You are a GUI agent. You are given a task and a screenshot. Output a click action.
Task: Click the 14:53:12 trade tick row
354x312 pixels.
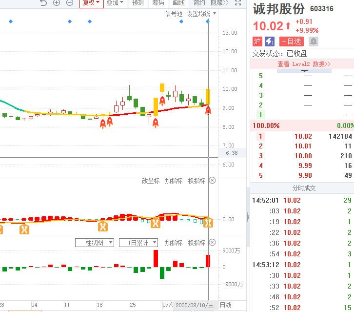click(x=302, y=265)
